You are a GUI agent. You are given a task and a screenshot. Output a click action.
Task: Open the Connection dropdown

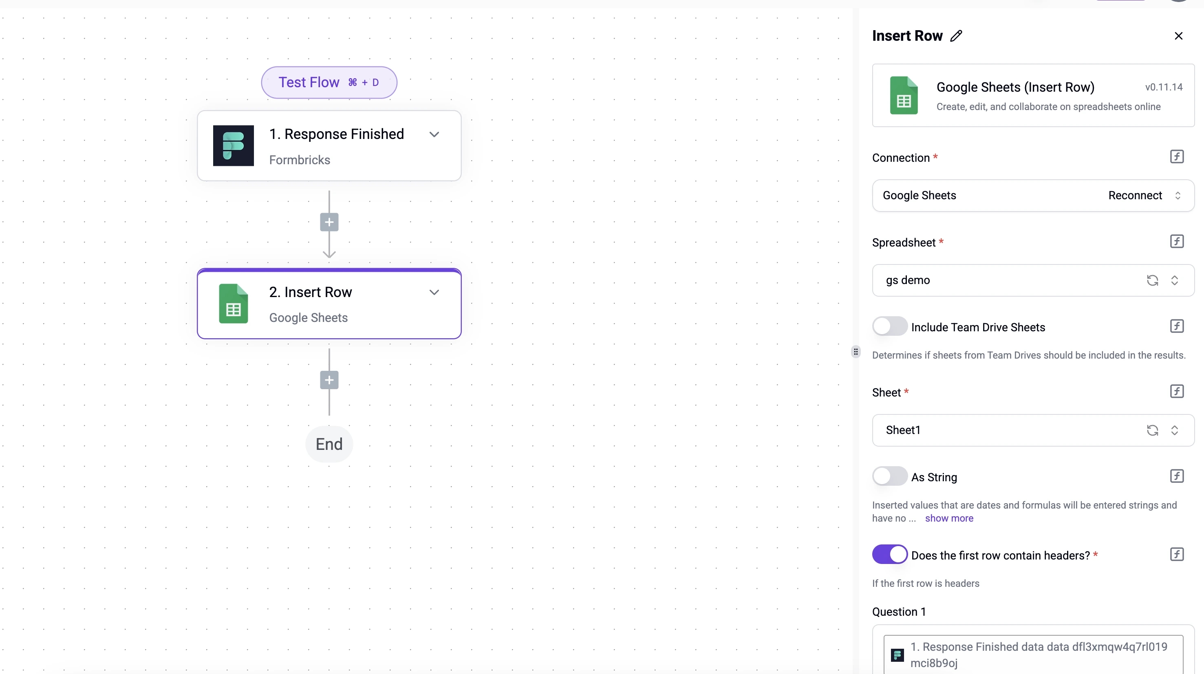(x=1033, y=195)
